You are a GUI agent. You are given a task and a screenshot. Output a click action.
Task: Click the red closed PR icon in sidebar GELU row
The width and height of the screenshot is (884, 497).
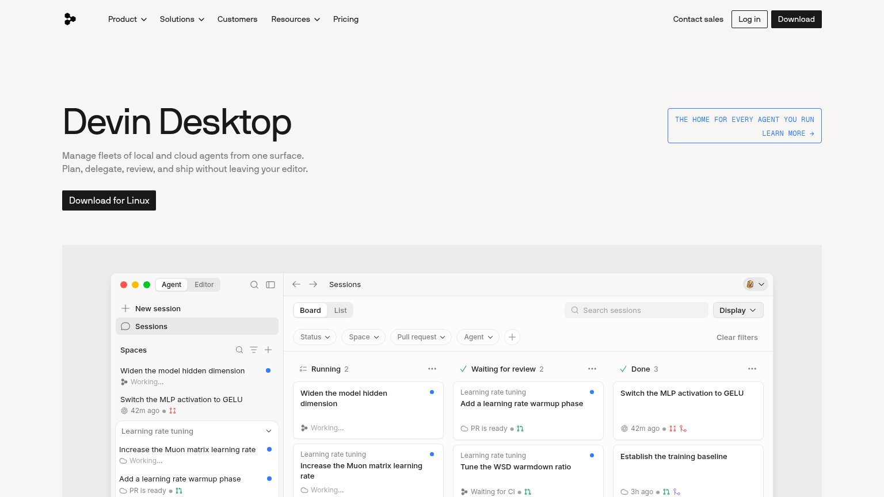[x=173, y=411]
